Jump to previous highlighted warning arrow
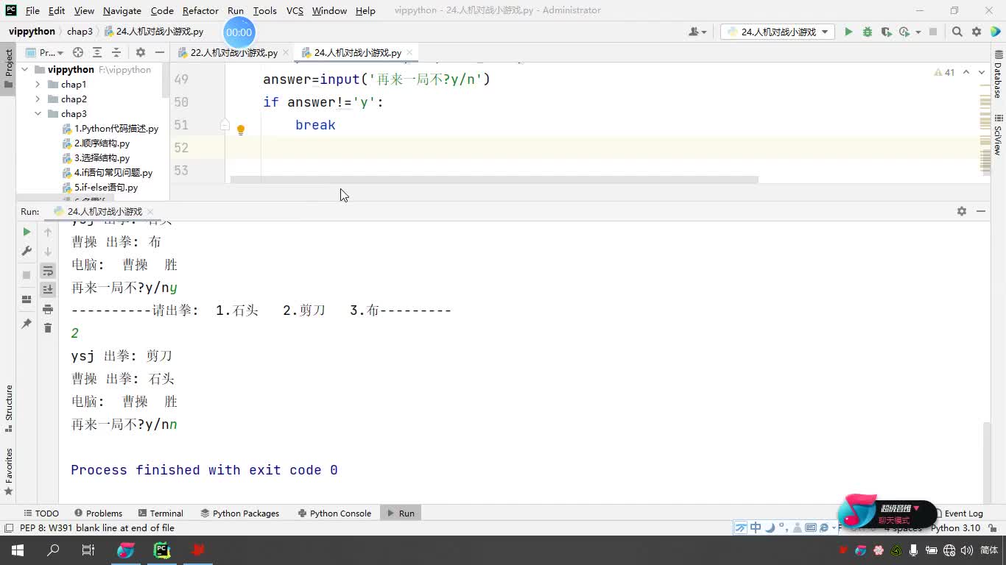The height and width of the screenshot is (565, 1006). coord(966,72)
